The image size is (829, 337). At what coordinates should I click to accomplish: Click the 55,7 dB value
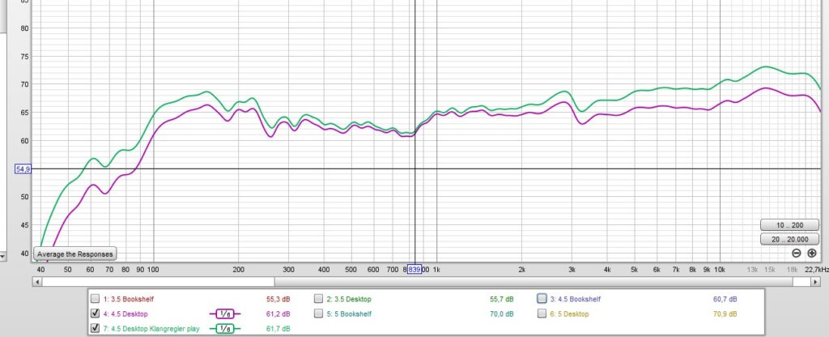pos(502,299)
